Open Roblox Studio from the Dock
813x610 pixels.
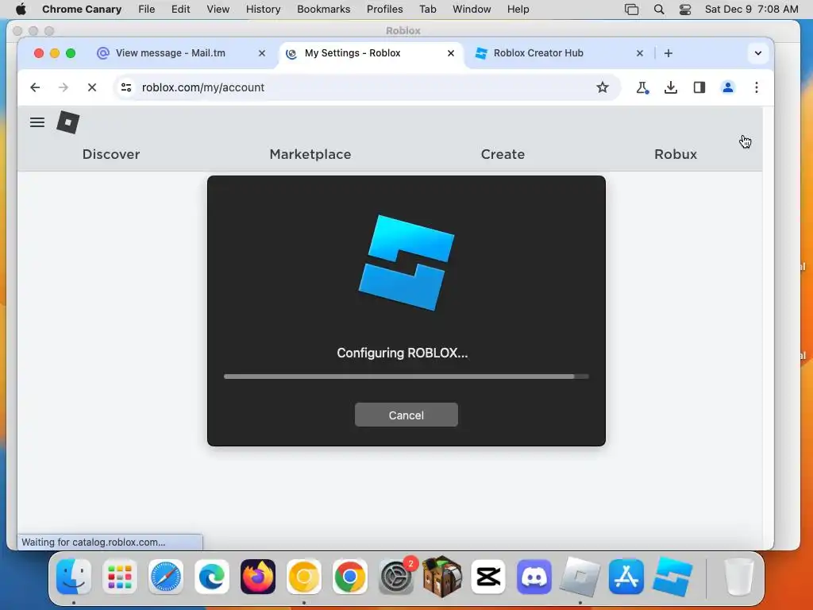[672, 577]
